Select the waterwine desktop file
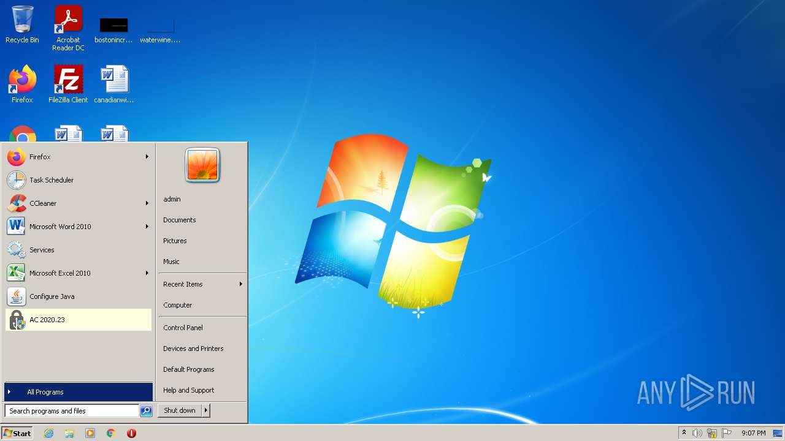785x441 pixels. point(160,31)
